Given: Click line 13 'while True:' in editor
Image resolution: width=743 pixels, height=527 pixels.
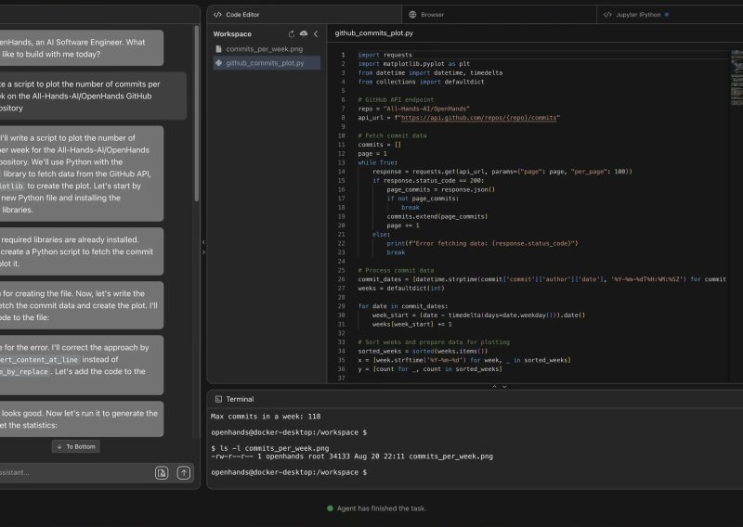Looking at the screenshot, I should pos(378,163).
